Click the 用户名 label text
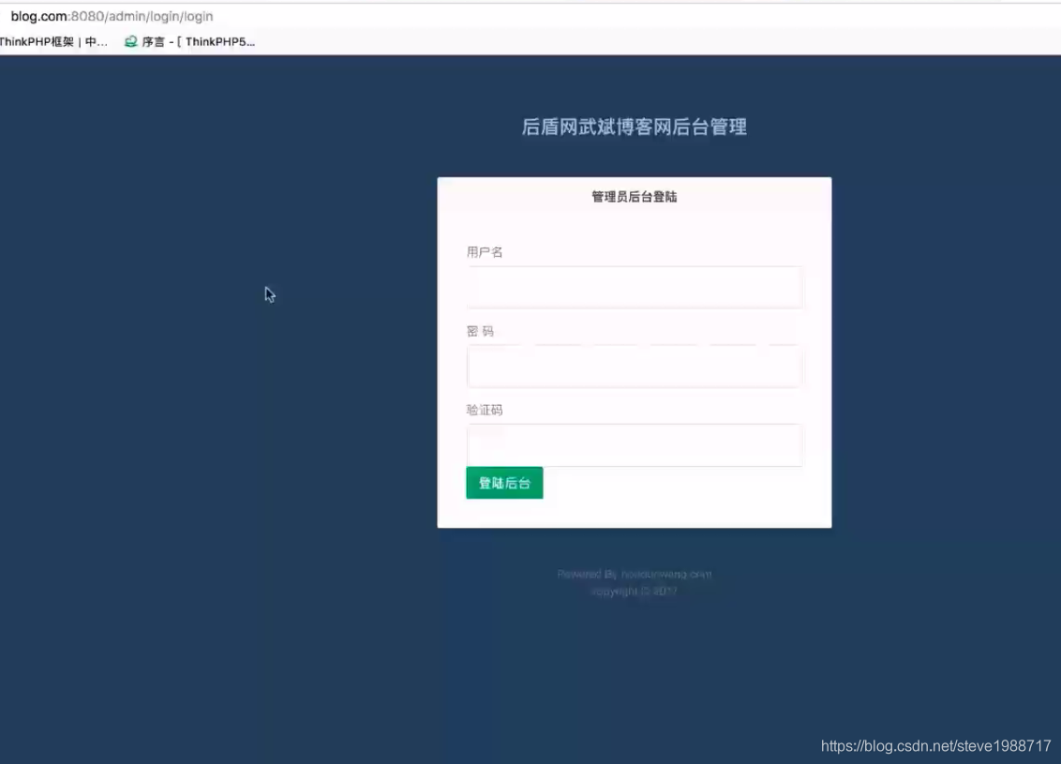This screenshot has width=1061, height=764. point(485,252)
